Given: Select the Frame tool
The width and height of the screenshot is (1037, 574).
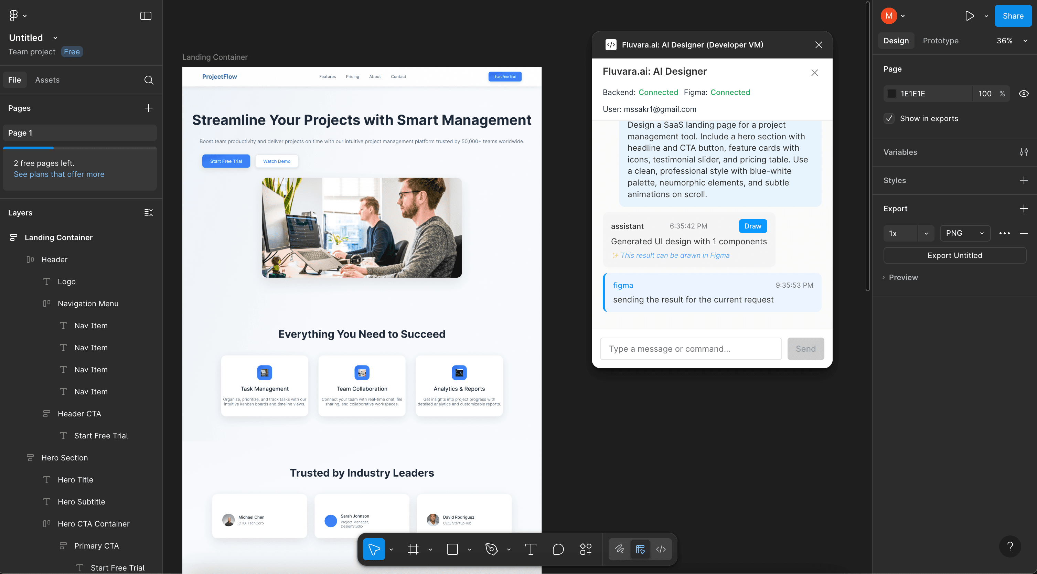Looking at the screenshot, I should pos(414,549).
